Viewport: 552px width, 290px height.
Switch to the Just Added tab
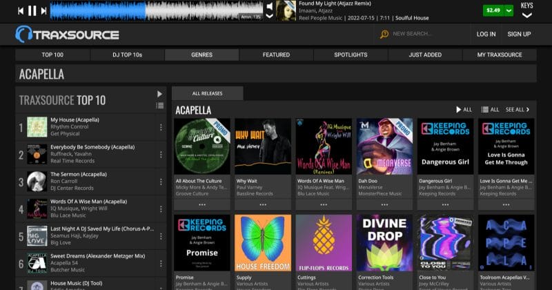[x=425, y=55]
